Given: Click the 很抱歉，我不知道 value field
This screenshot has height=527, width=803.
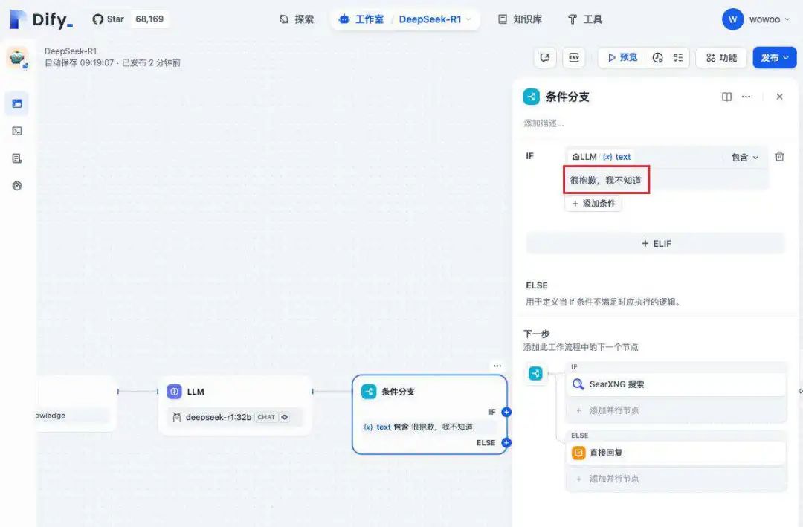Looking at the screenshot, I should [665, 181].
